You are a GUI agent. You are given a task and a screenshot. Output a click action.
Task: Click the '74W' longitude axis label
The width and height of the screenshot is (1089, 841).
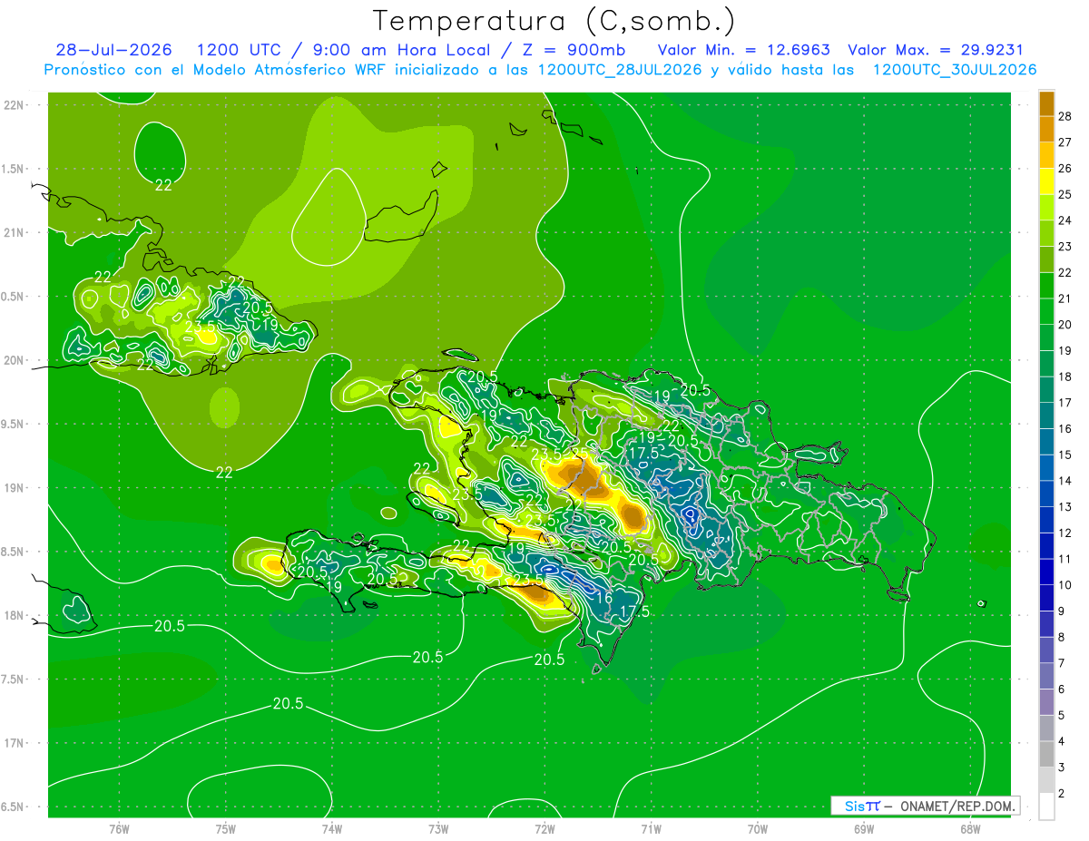click(x=332, y=828)
